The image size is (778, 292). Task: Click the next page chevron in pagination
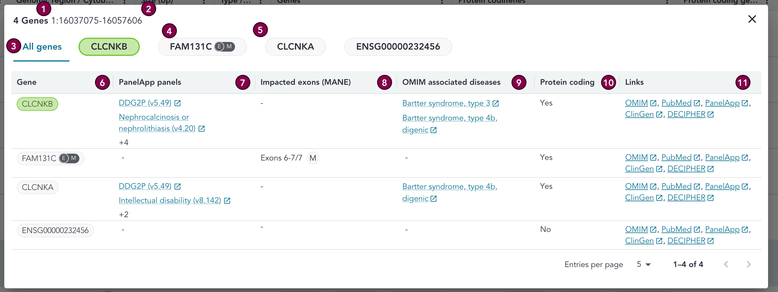[749, 264]
